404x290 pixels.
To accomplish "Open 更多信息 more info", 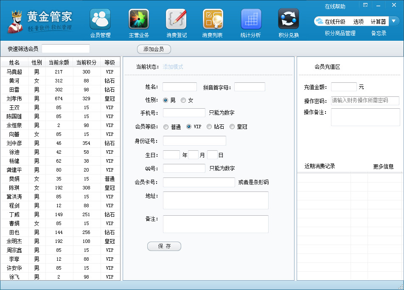I will click(383, 166).
